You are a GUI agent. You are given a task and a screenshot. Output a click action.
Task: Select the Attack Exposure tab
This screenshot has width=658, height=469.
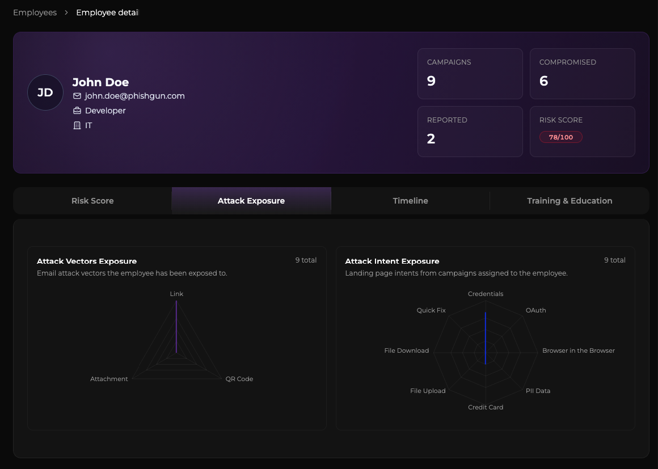coord(251,201)
